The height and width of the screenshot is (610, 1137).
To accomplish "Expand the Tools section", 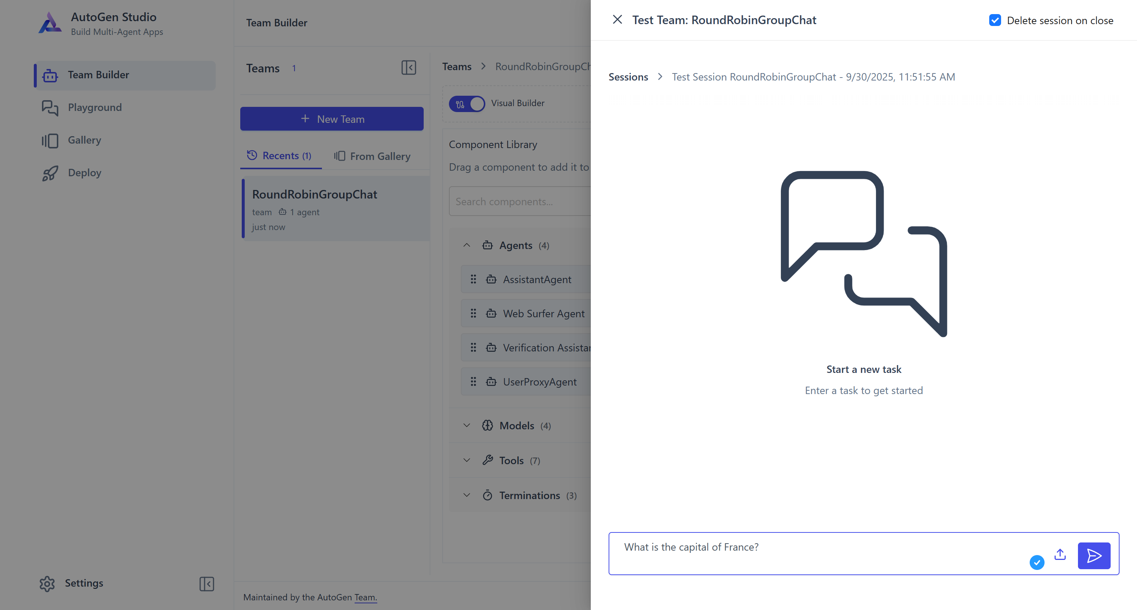I will click(466, 460).
